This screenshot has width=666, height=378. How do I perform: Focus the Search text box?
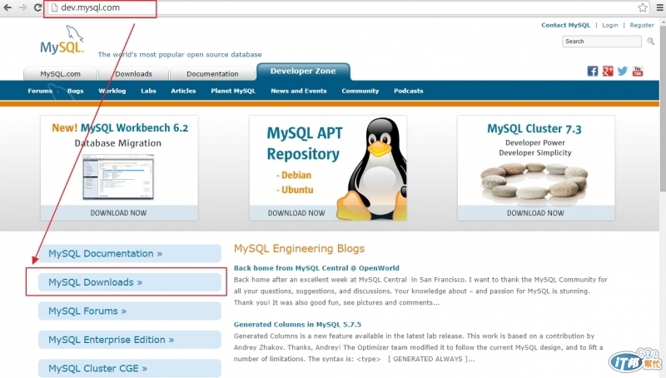pos(601,41)
